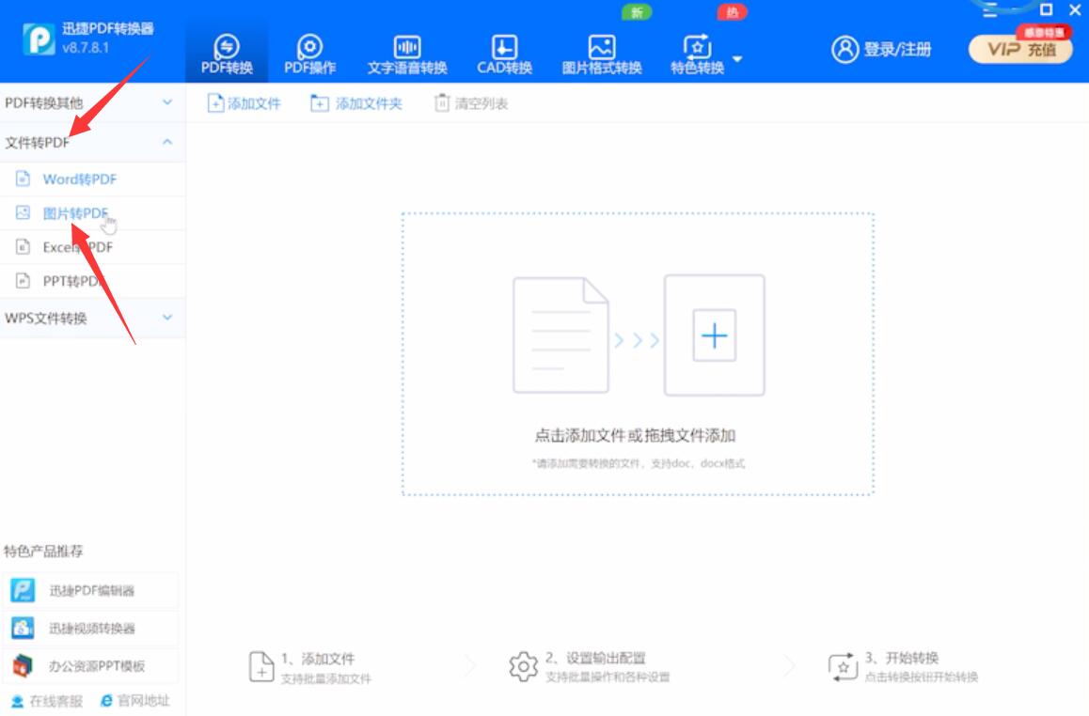Click the VIP 充值 button
1089x716 pixels.
(x=1020, y=49)
